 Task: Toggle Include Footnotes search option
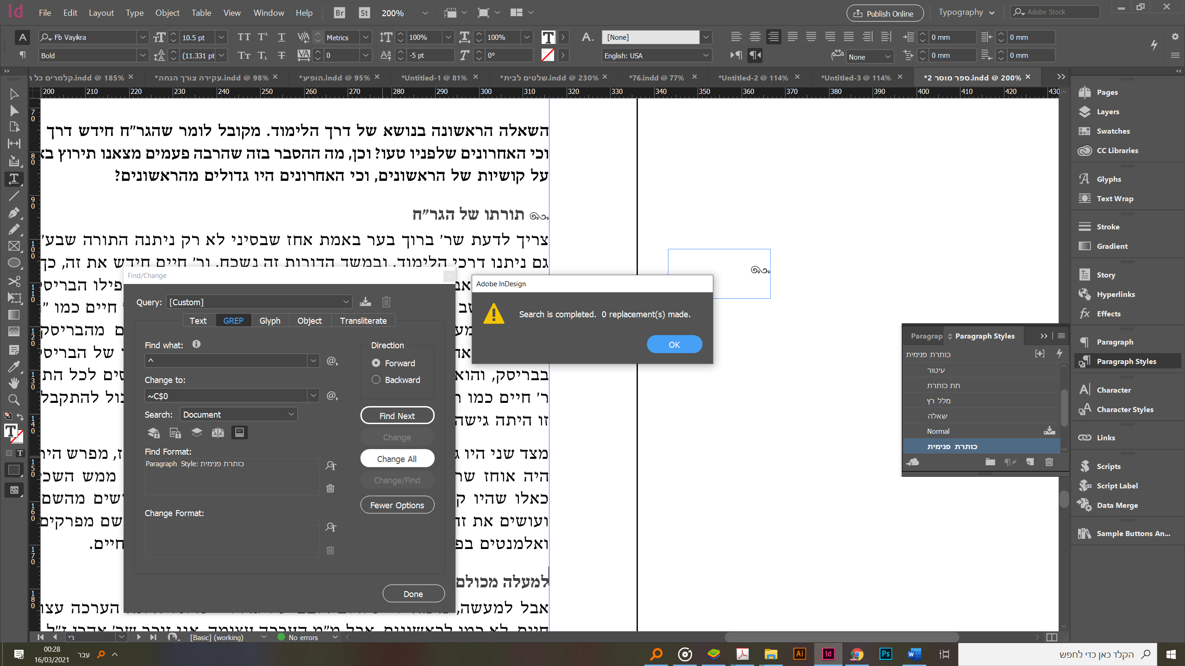[239, 432]
